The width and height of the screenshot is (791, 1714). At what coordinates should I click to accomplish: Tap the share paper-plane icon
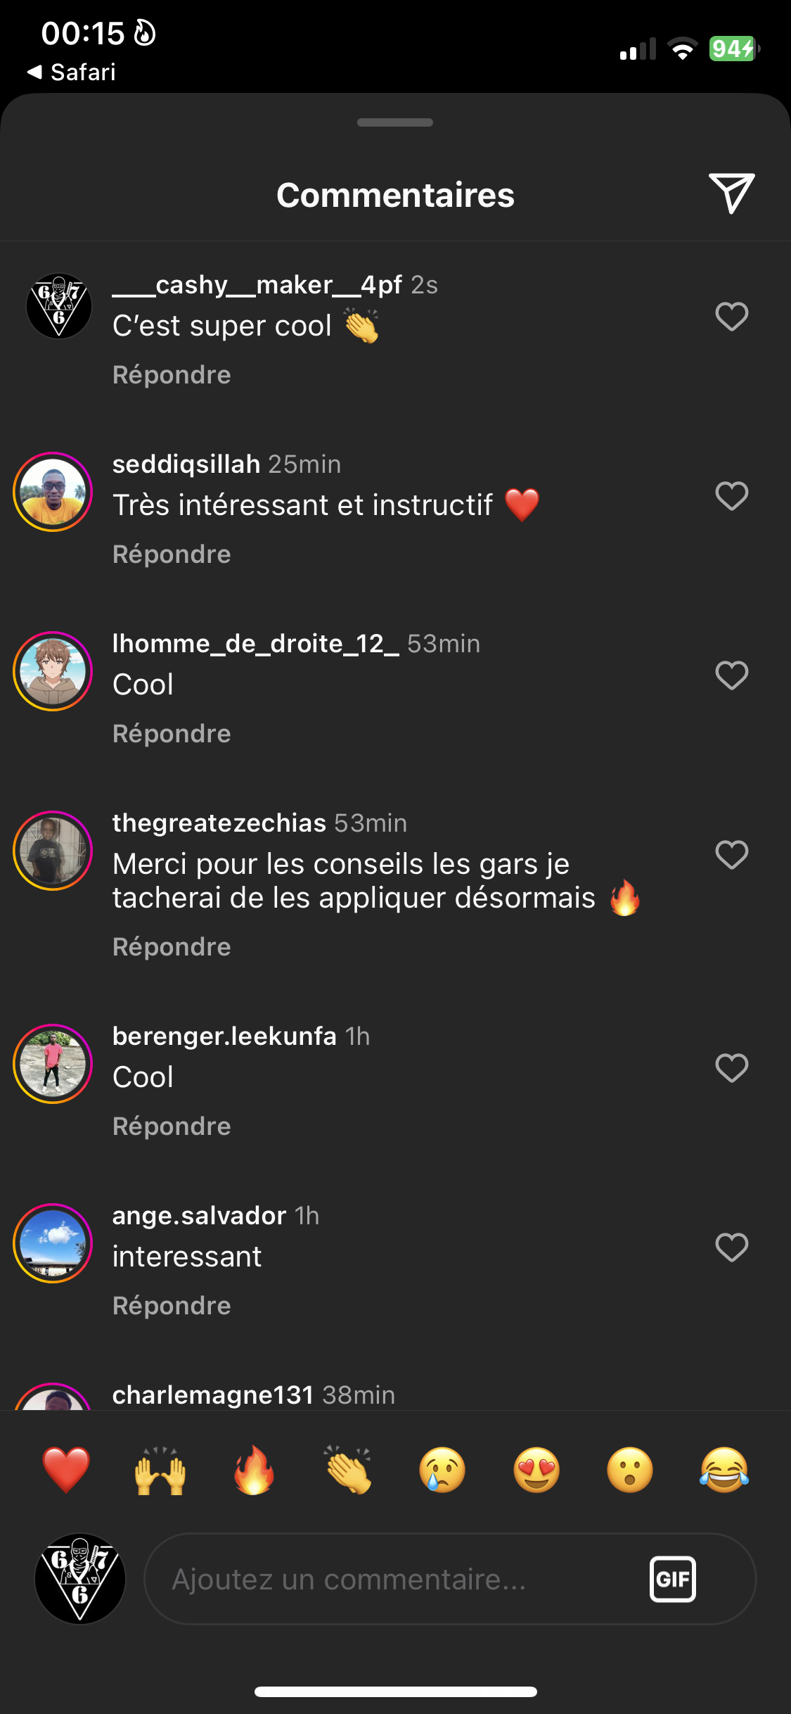(x=731, y=193)
